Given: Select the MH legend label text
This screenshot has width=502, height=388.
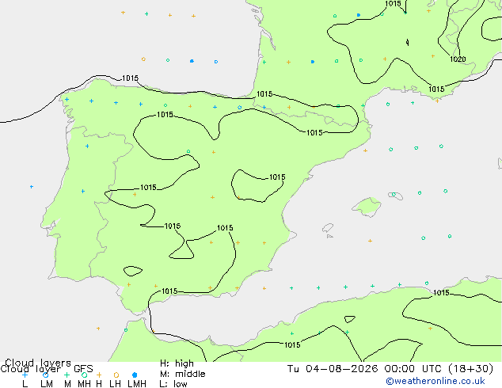Looking at the screenshot, I should pos(84,384).
